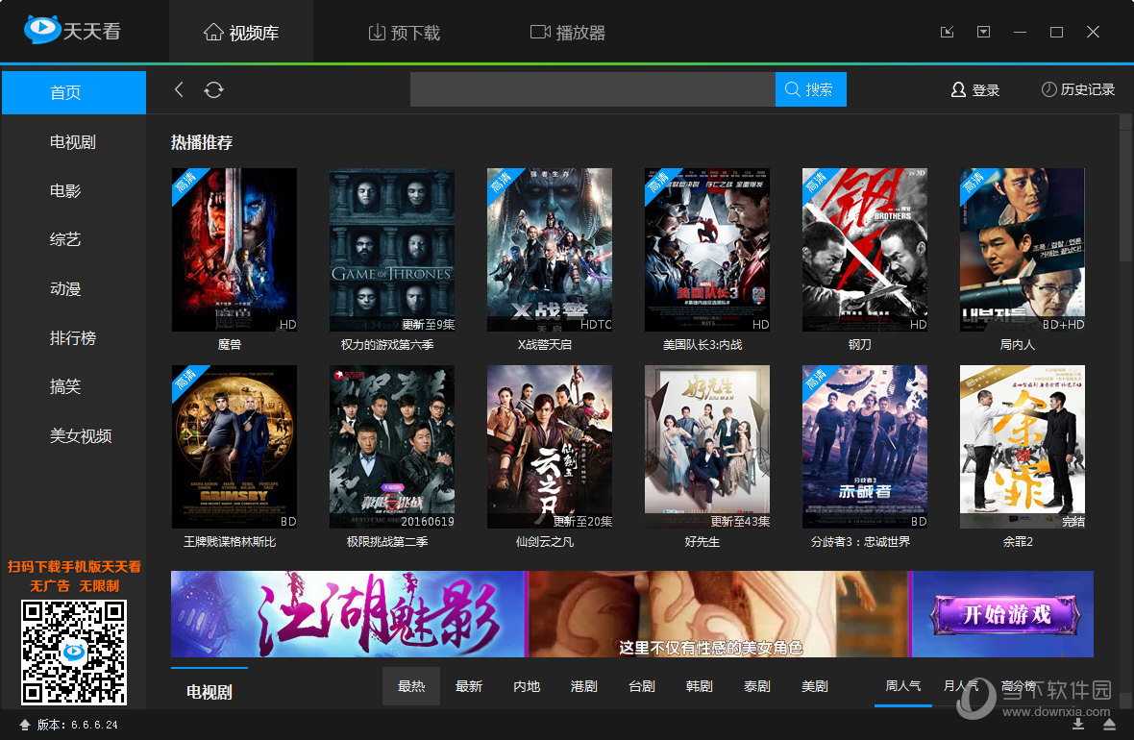Select 排行榜 in the sidebar
1134x740 pixels.
point(73,338)
